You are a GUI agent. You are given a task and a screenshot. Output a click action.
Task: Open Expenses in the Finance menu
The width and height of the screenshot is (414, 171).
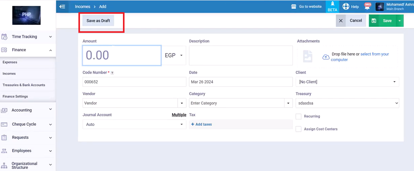tap(10, 62)
